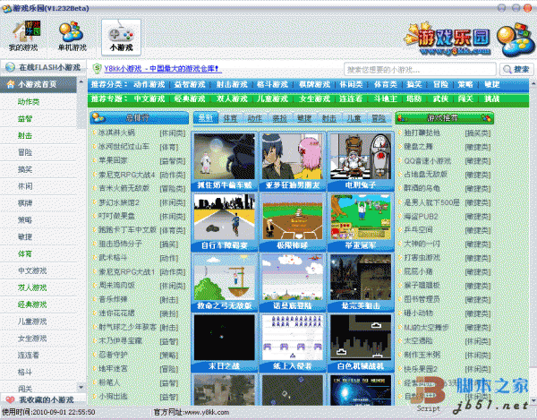537x420 pixels.
Task: Open 忍者守护 in ranking list
Action: click(x=113, y=355)
